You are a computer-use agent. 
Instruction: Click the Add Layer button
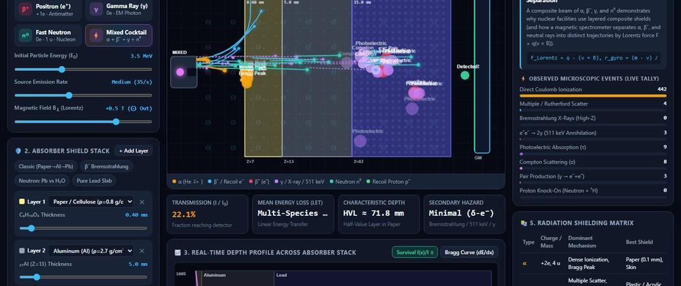tap(133, 151)
